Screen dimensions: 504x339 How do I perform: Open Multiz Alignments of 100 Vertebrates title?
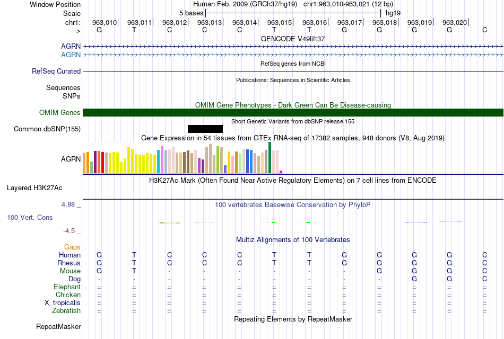[x=293, y=240]
